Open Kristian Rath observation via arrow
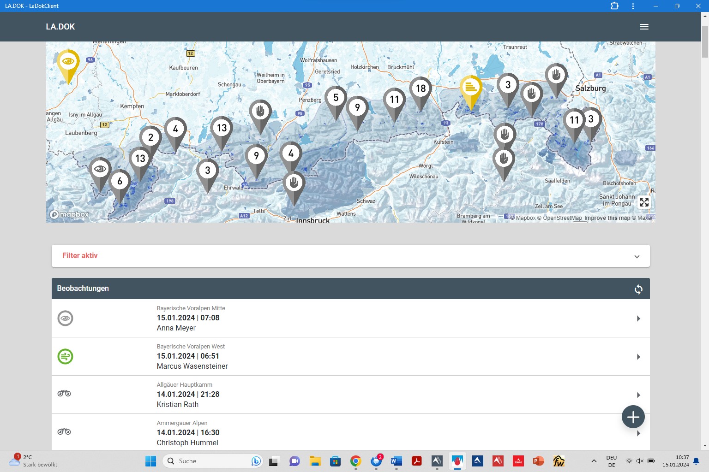The image size is (709, 472). [638, 395]
